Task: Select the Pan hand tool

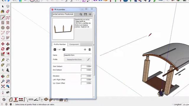Action: click(8, 76)
